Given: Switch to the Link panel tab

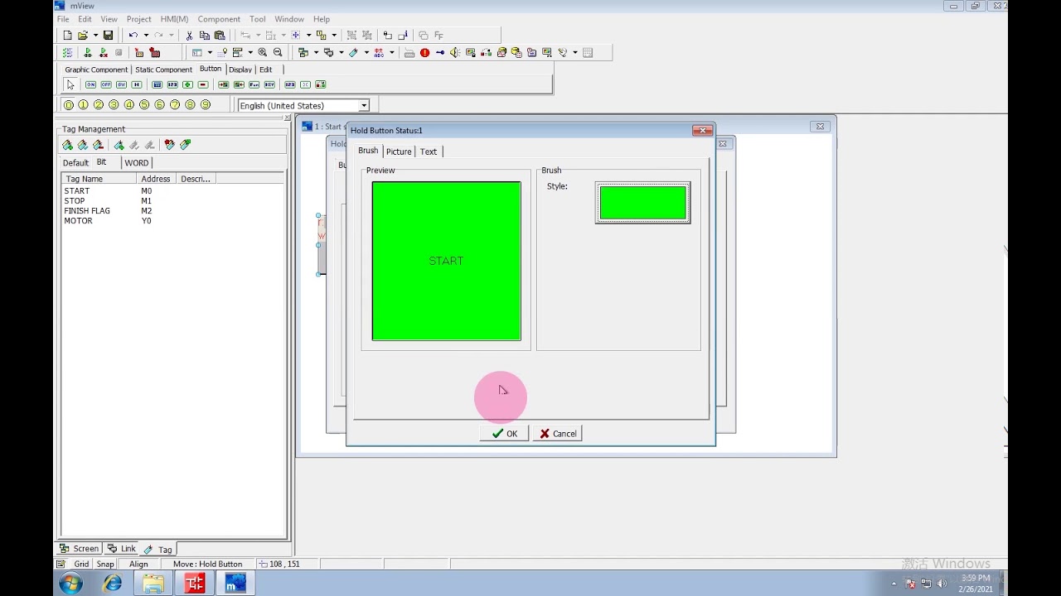Looking at the screenshot, I should (x=121, y=549).
